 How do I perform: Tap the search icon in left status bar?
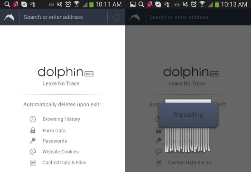coord(7,4)
